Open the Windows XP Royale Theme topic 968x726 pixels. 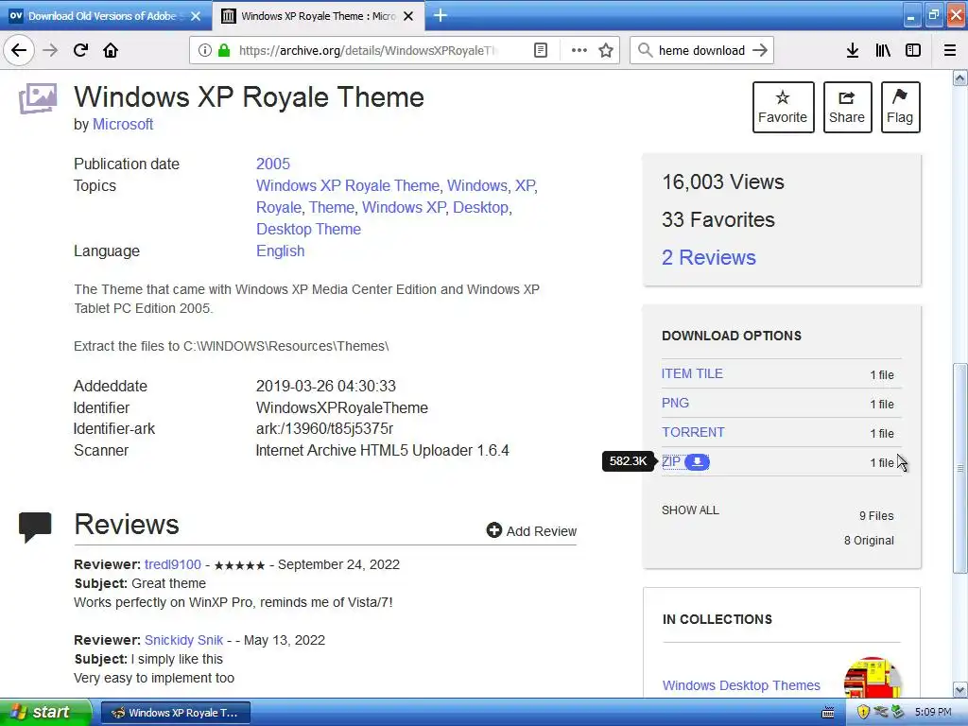click(x=348, y=185)
